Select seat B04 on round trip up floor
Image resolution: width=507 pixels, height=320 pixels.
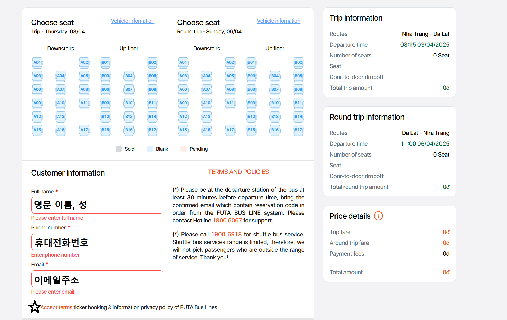click(x=275, y=76)
